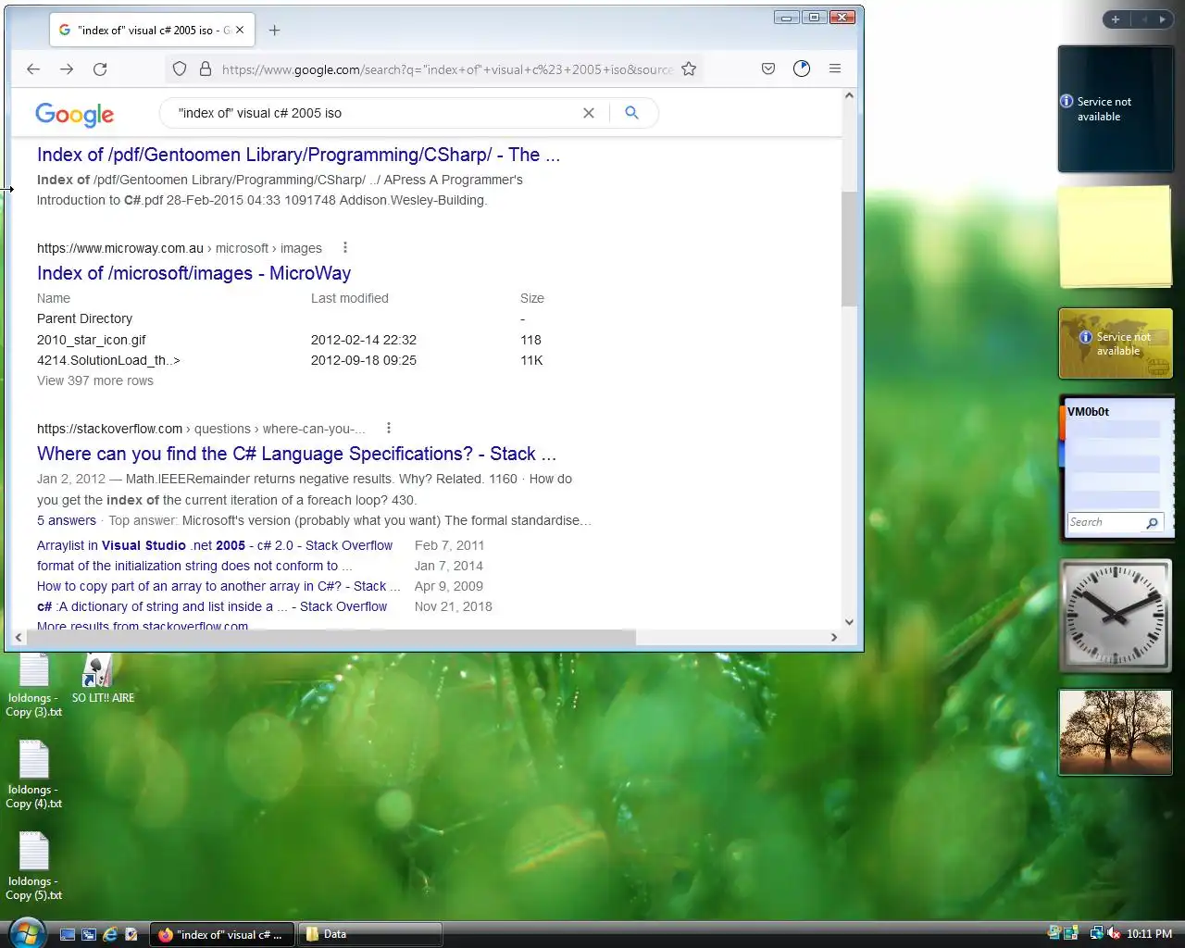Click the Switch Between Windows quick launch icon

pyautogui.click(x=89, y=934)
